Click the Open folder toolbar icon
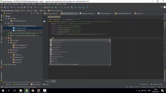Image resolution: width=166 pixels, height=93 pixels. click(2, 7)
